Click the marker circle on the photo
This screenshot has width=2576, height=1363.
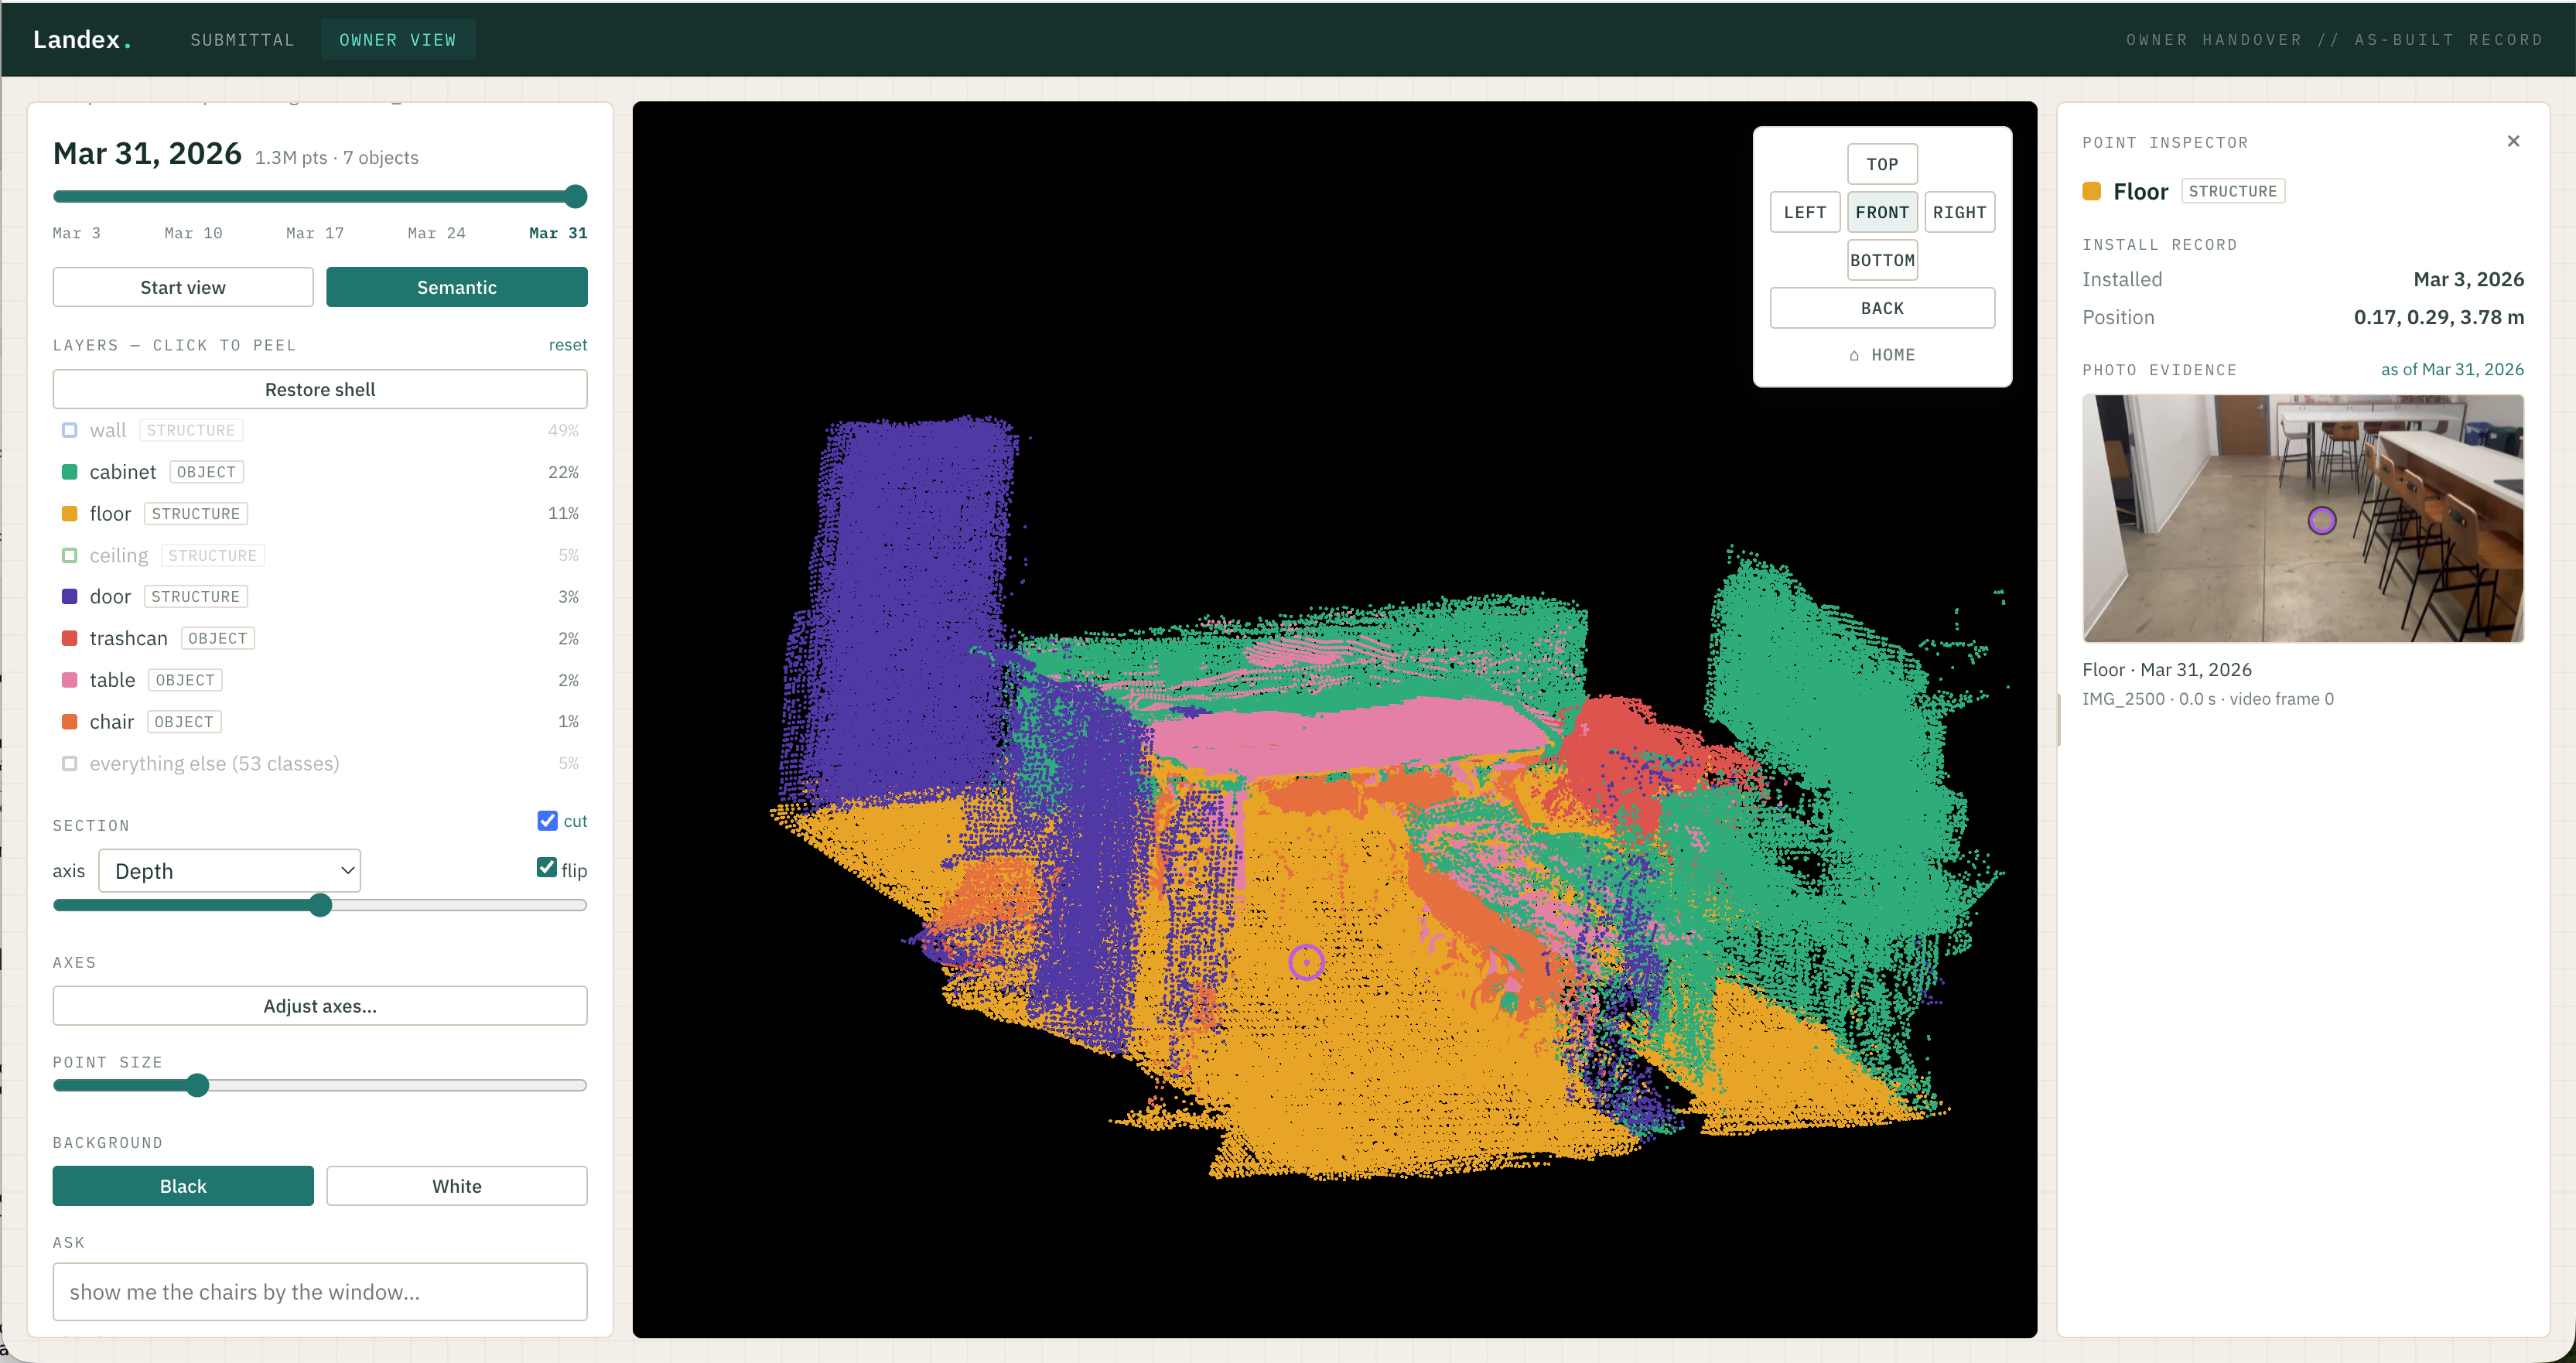pos(2322,520)
